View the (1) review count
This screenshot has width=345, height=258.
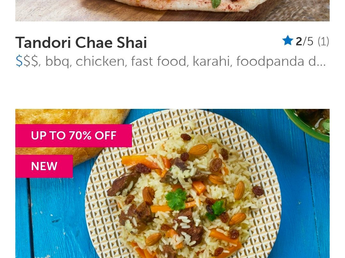tap(323, 42)
